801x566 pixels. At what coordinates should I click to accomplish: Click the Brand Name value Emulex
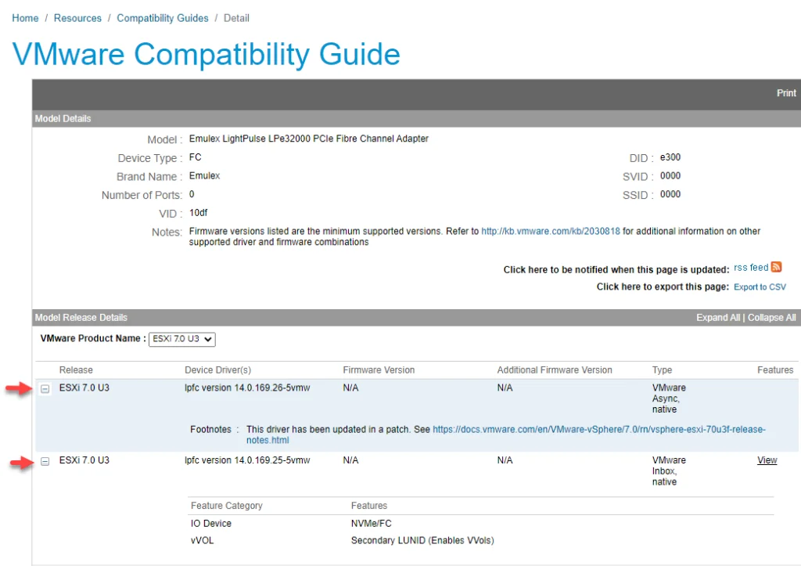click(204, 176)
